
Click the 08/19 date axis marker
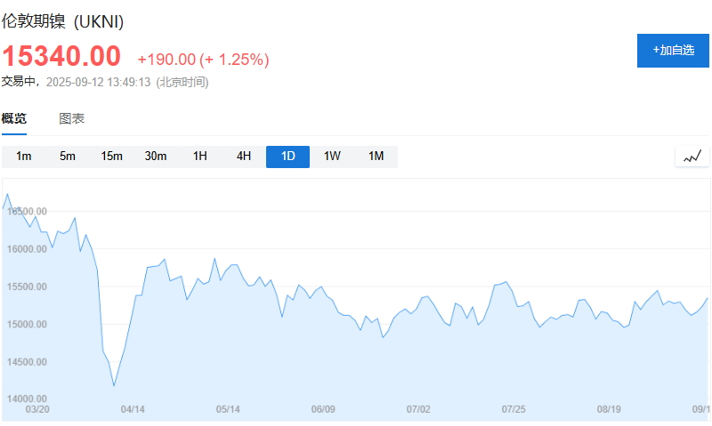point(609,409)
